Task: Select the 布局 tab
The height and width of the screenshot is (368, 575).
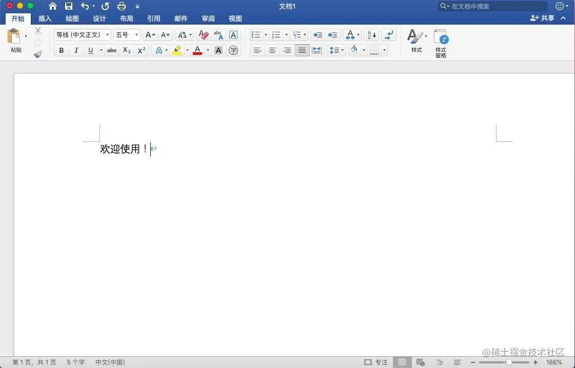Action: pos(127,18)
